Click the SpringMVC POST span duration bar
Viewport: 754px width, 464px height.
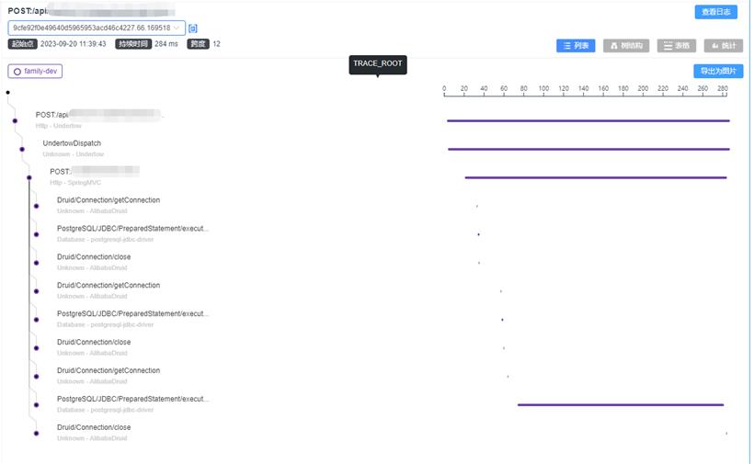tap(595, 177)
